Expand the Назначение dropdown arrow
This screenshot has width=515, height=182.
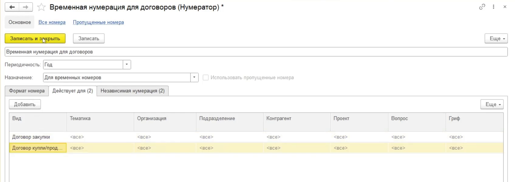click(x=194, y=78)
